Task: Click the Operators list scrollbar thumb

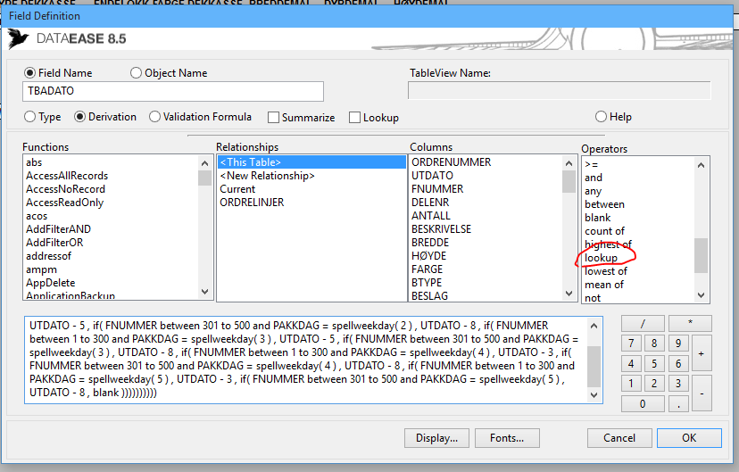Action: click(701, 255)
